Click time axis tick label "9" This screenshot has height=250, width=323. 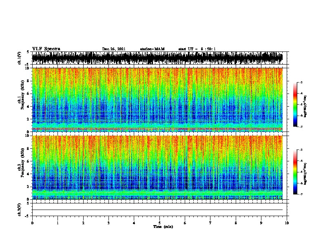(x=261, y=223)
